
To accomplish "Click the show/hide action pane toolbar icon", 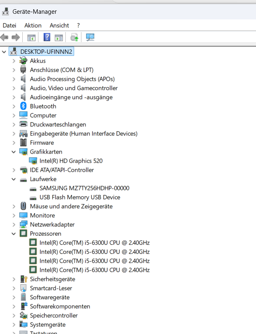I will coord(59,38).
